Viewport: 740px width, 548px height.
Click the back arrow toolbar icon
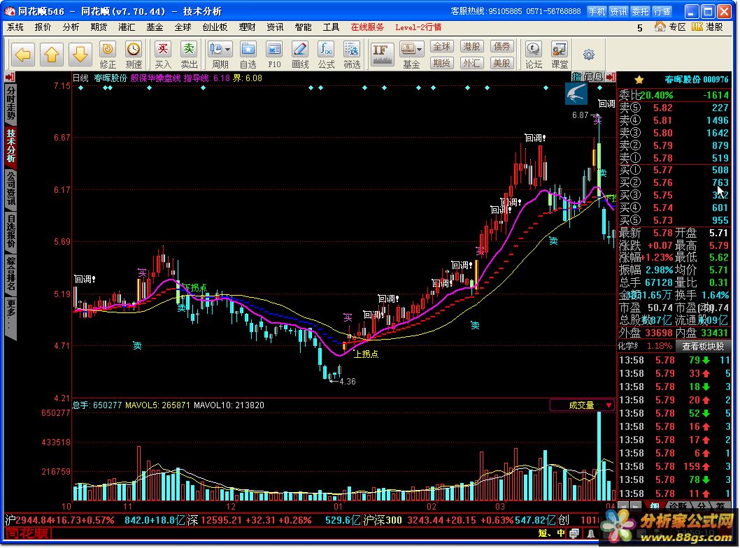tap(22, 55)
